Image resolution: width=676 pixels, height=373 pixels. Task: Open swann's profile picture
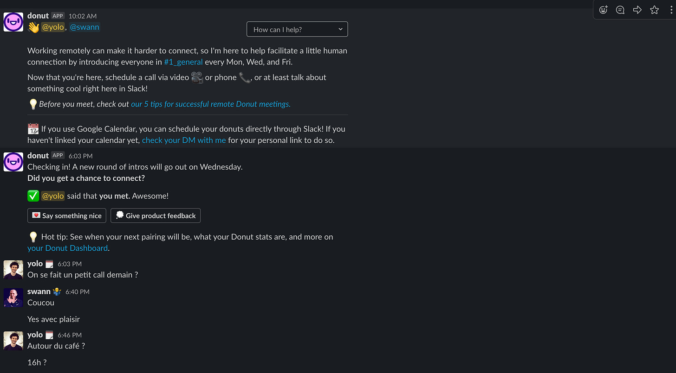[13, 297]
